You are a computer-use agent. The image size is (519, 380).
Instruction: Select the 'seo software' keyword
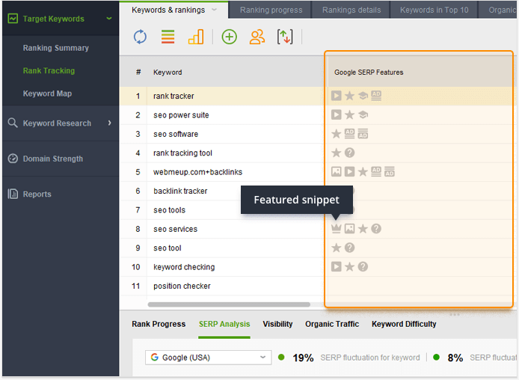[x=176, y=134]
